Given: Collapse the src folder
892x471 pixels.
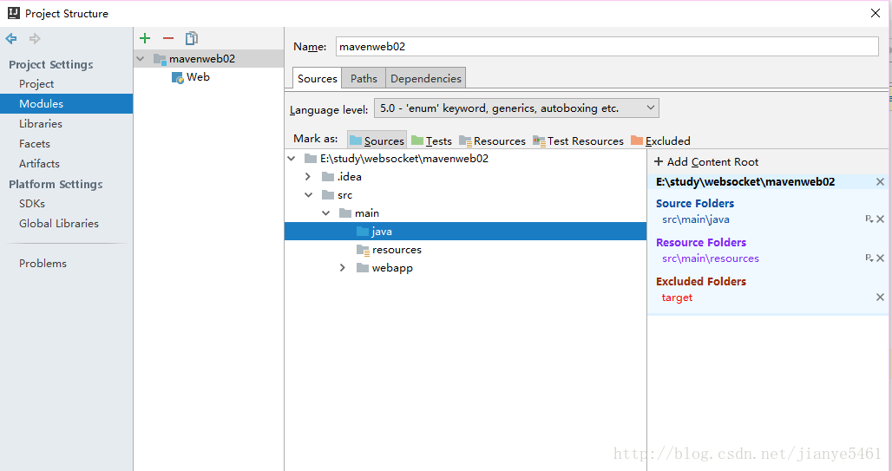Looking at the screenshot, I should 308,195.
